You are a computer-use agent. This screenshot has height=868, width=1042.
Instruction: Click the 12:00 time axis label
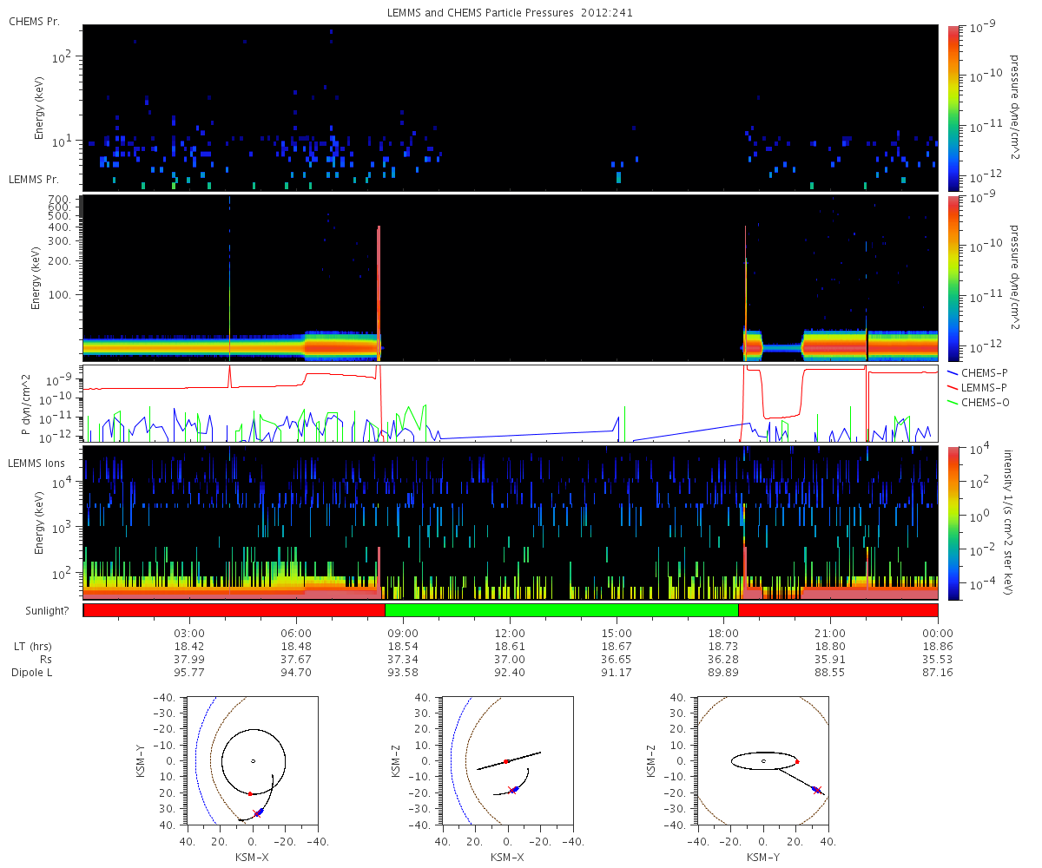pos(510,634)
